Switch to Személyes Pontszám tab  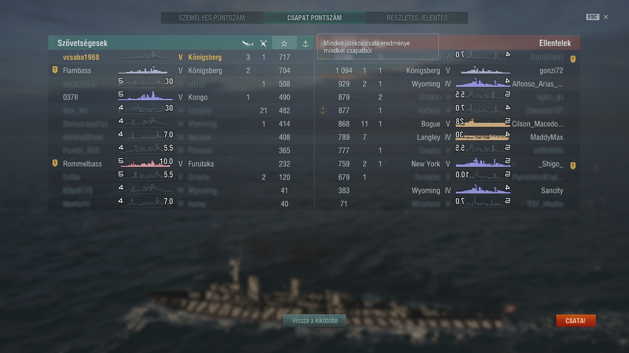point(212,18)
